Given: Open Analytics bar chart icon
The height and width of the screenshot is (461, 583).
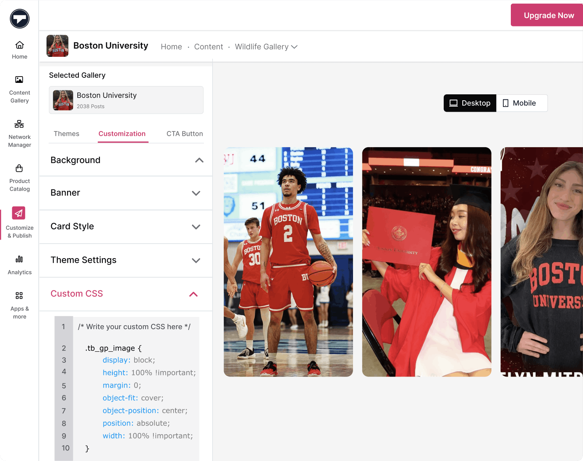Looking at the screenshot, I should tap(19, 259).
